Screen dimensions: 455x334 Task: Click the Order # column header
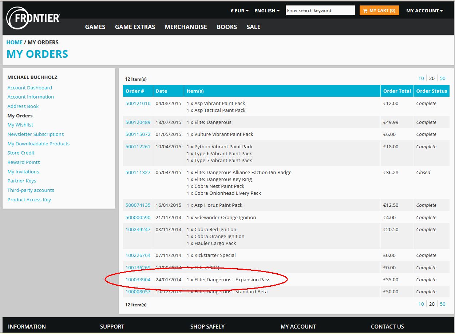(x=138, y=91)
